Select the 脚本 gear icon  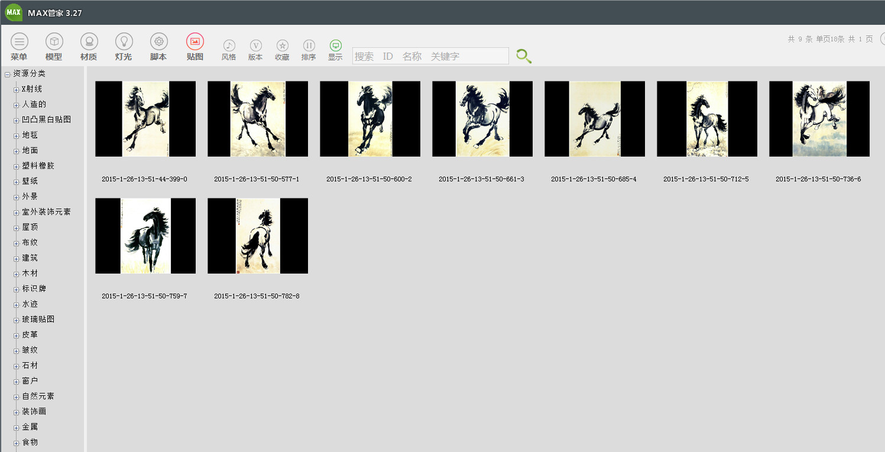pyautogui.click(x=158, y=42)
